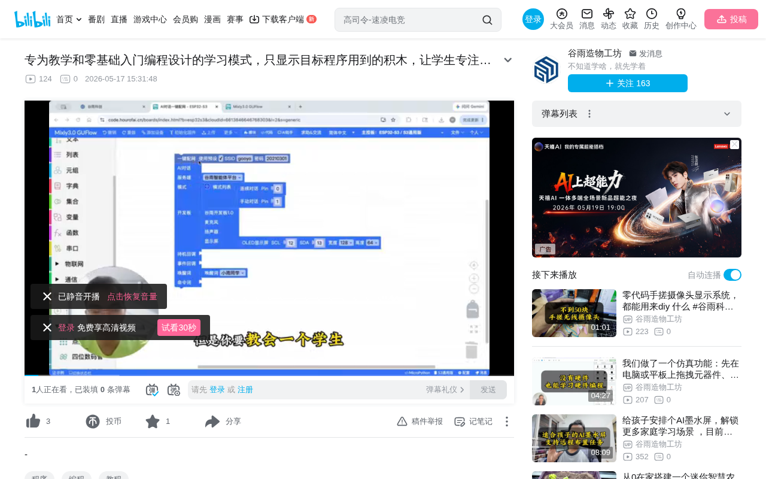The image size is (766, 479).
Task: Open video titled 我们做了一个仿真功能
Action: click(x=682, y=369)
